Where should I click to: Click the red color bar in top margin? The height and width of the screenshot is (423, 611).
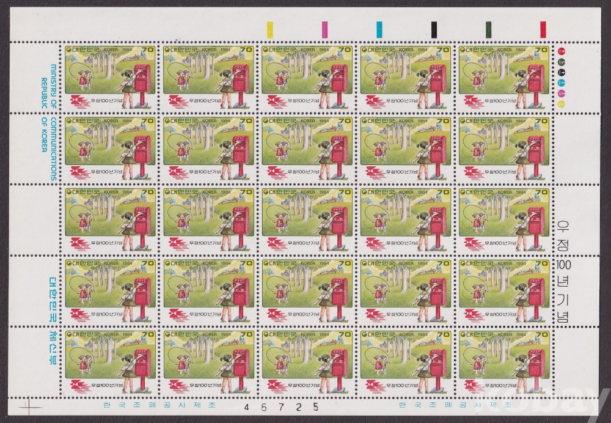pos(543,29)
